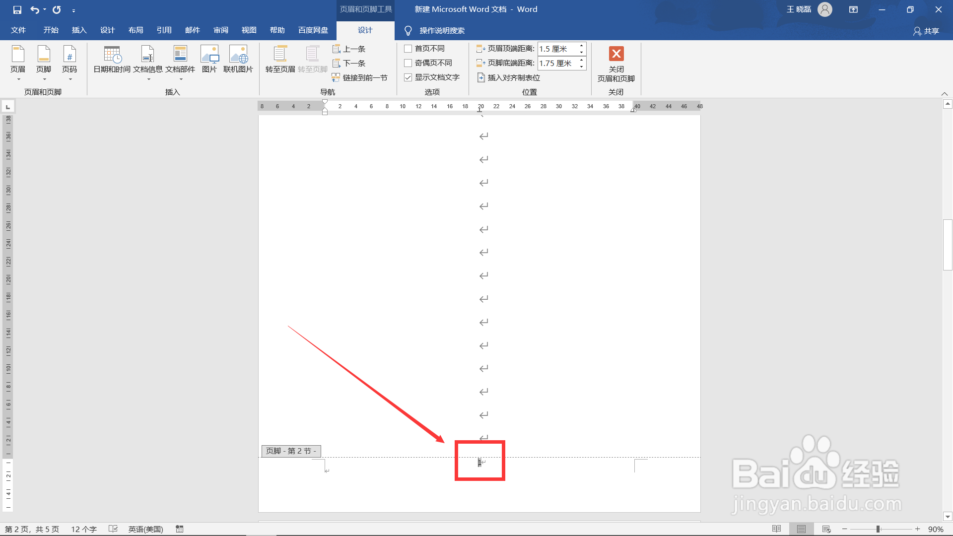Enable the Different Odd & Even Pages checkbox

click(408, 63)
